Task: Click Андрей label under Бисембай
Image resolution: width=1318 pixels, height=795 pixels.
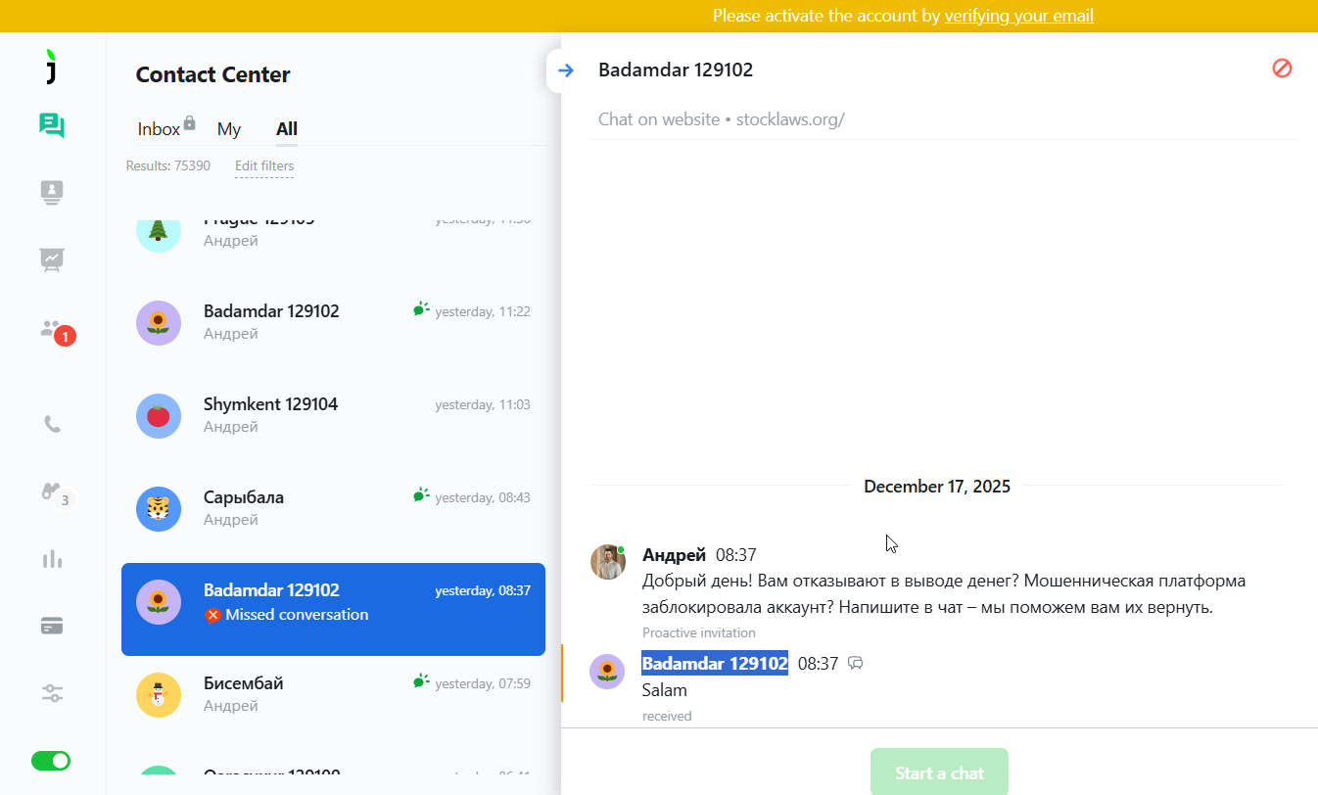Action: coord(231,706)
